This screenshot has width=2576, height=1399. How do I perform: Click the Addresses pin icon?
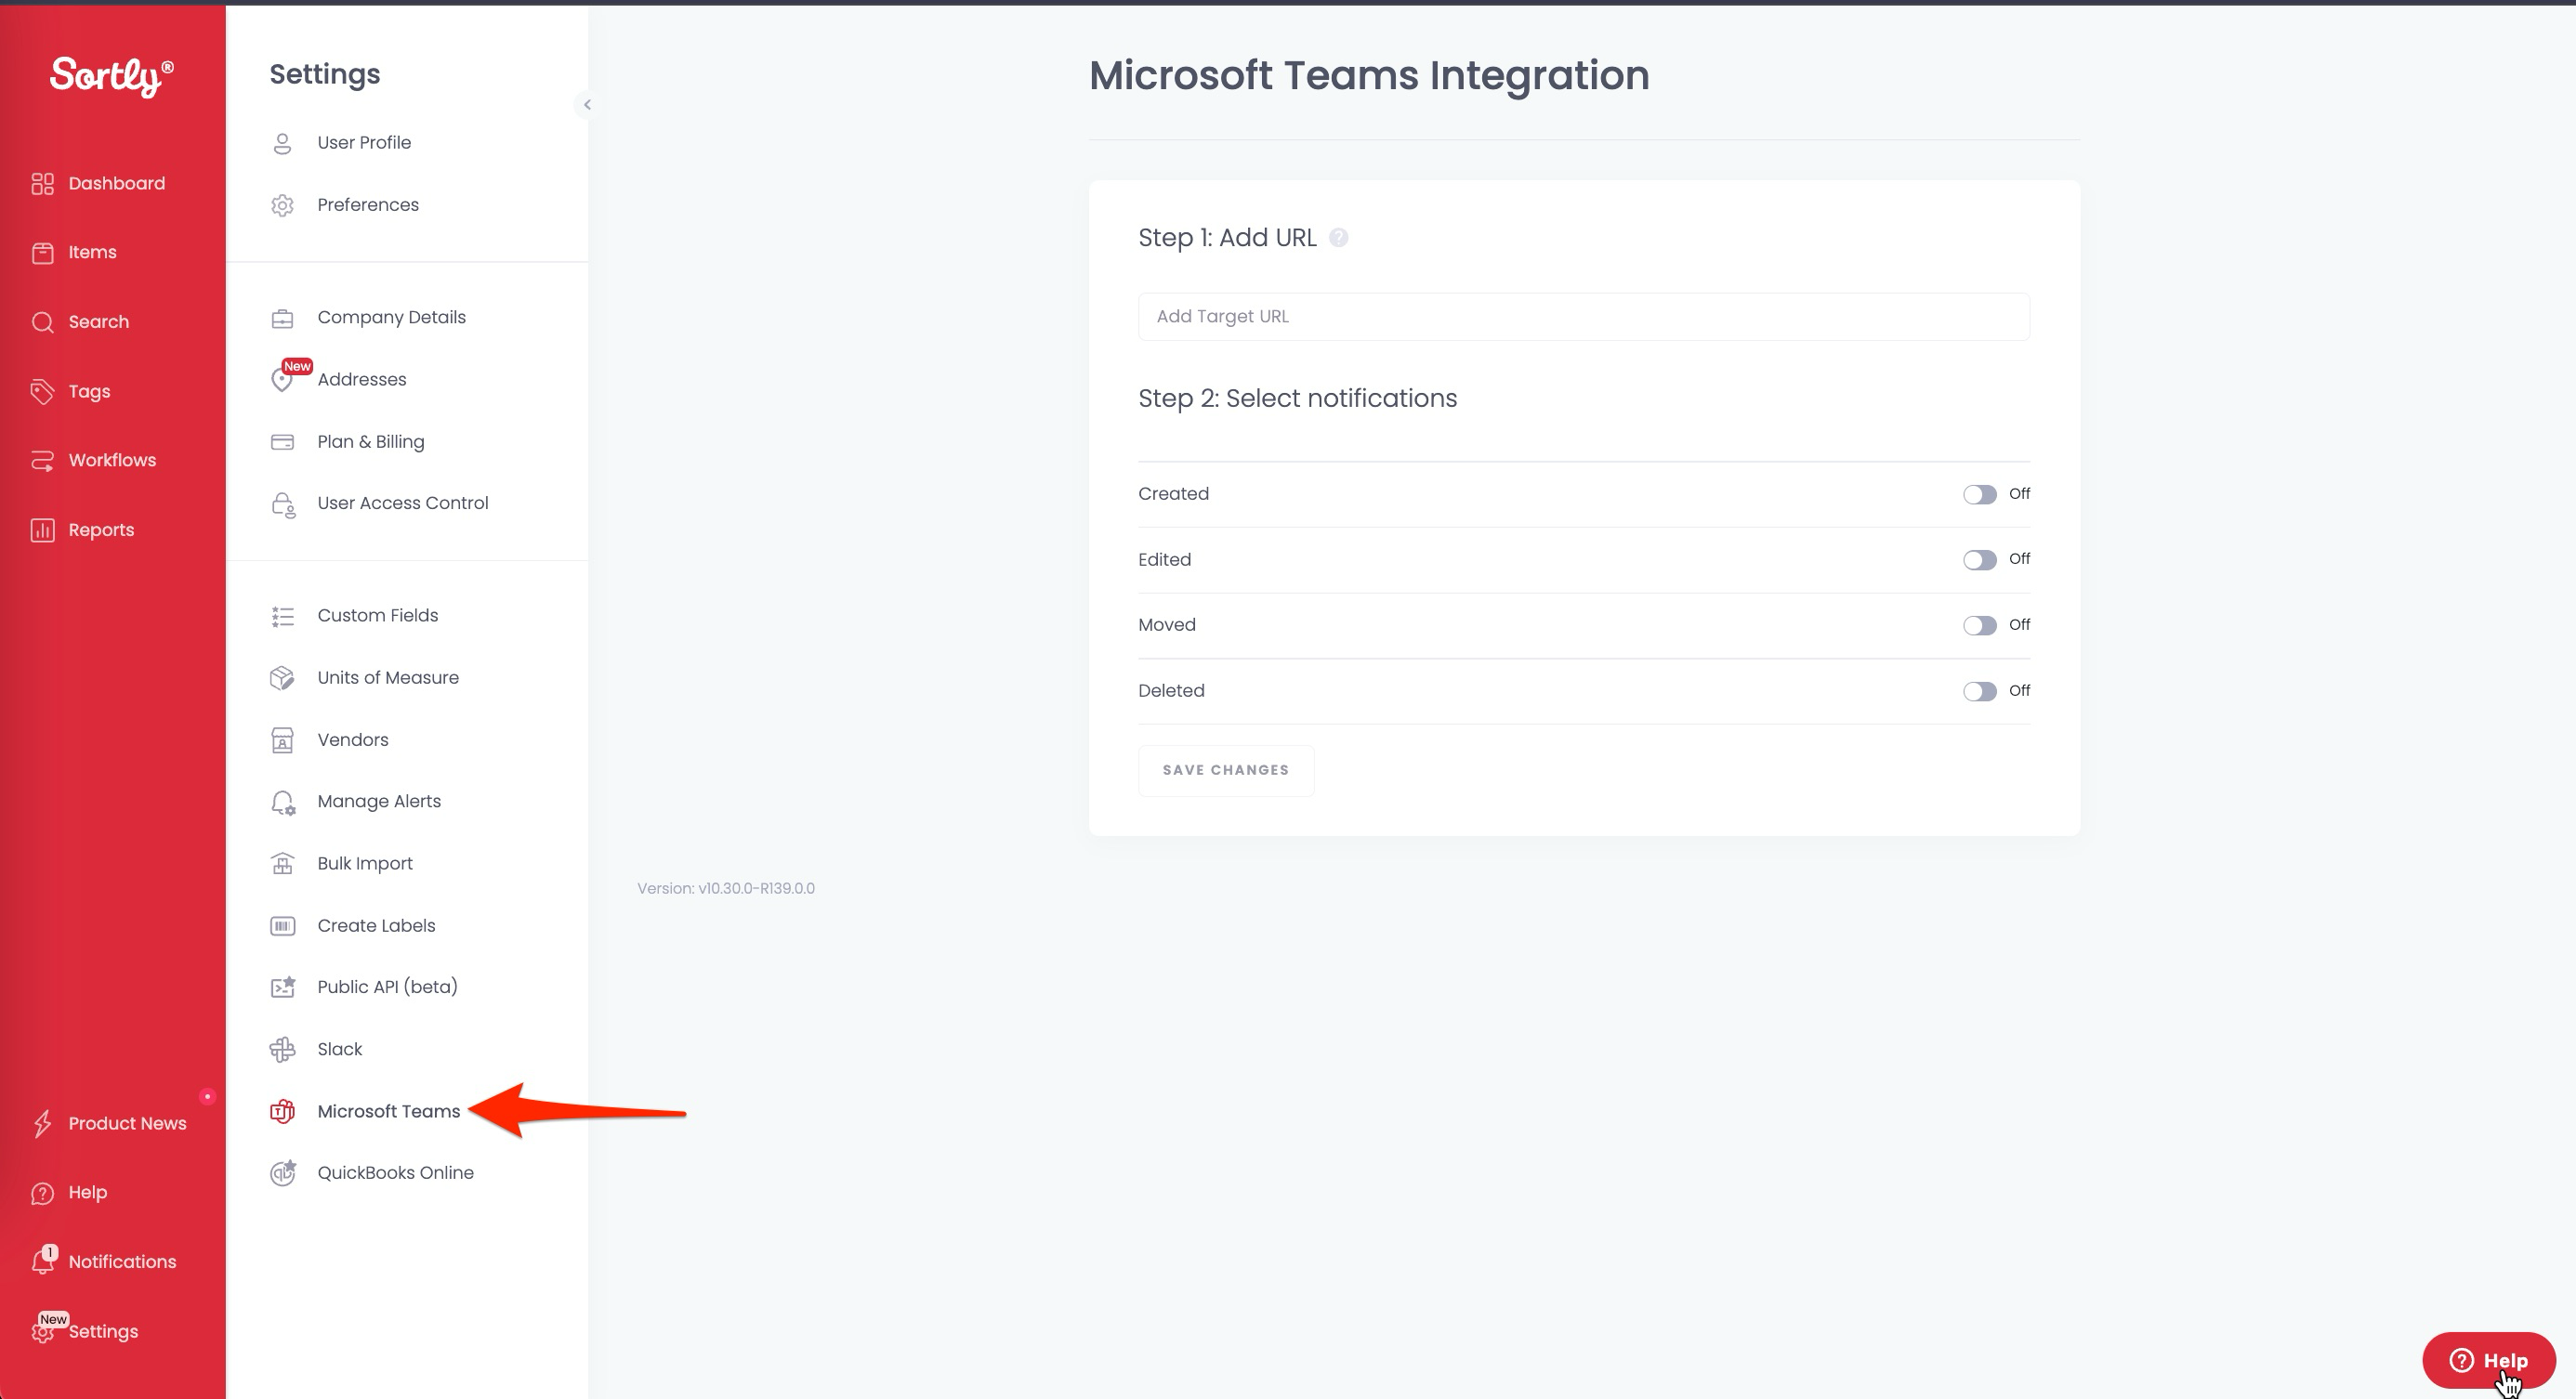pos(282,380)
